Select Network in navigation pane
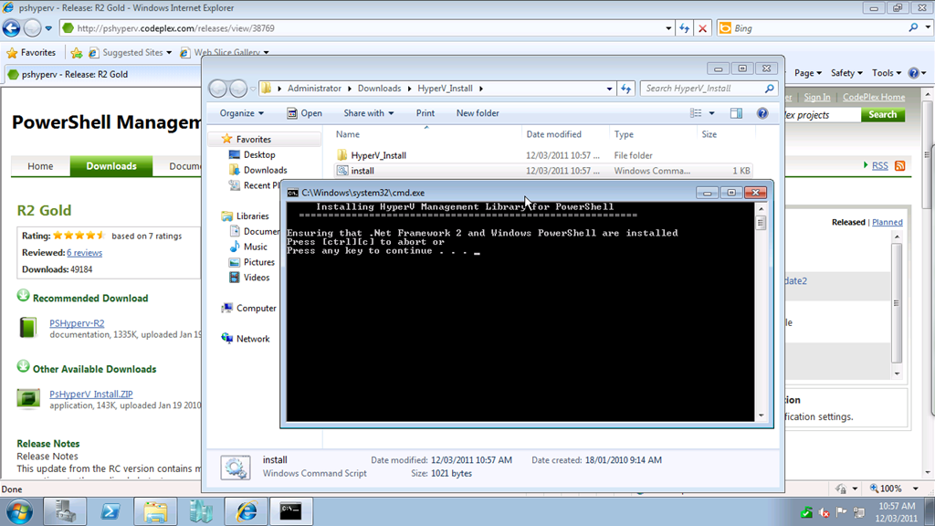This screenshot has width=935, height=526. [253, 338]
